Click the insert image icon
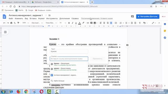Image resolution: width=168 pixels, height=94 pixels. (x=95, y=23)
